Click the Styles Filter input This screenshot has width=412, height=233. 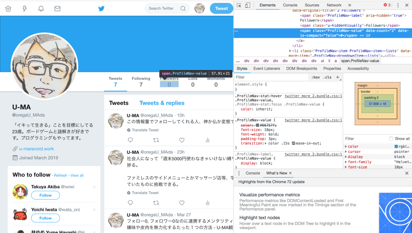pyautogui.click(x=271, y=78)
